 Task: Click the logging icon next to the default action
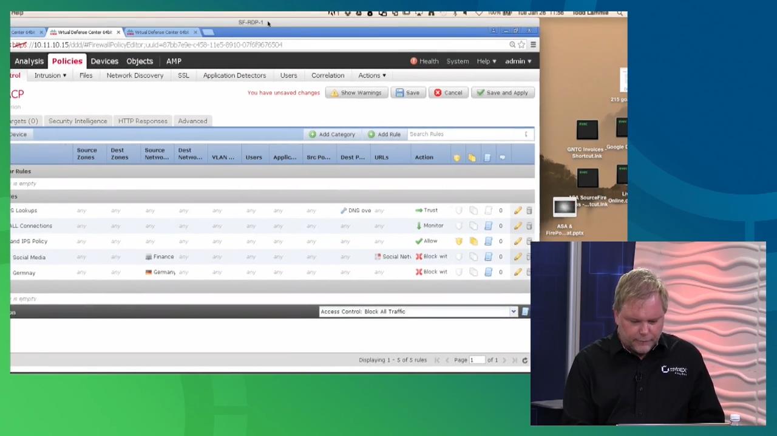pos(525,312)
